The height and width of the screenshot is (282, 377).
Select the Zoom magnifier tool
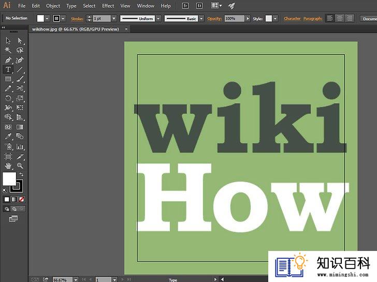coord(20,166)
